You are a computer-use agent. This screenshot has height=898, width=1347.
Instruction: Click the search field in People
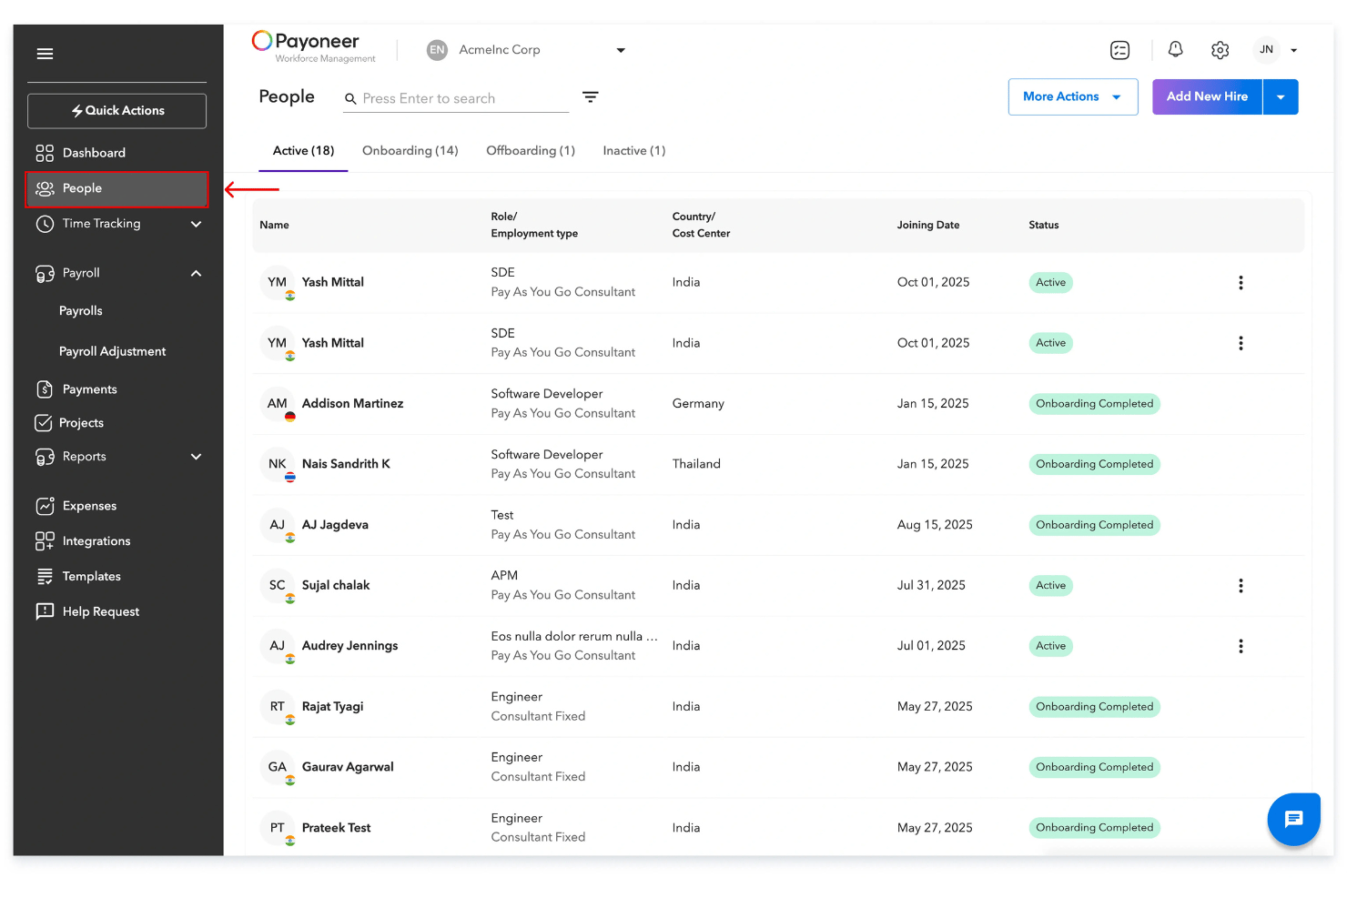[x=455, y=98]
